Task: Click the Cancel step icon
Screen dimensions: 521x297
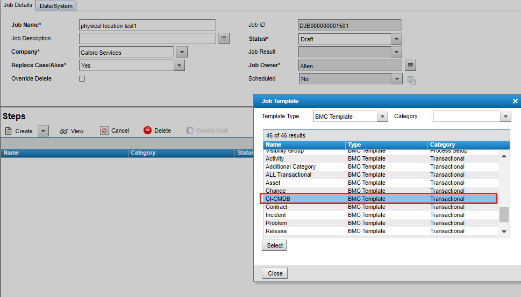Action: tap(104, 131)
